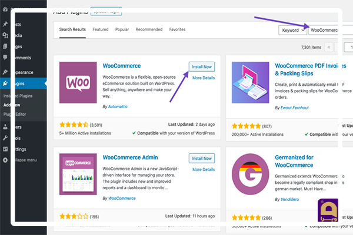Install WooCommerce Admin with Install Now

pos(202,158)
